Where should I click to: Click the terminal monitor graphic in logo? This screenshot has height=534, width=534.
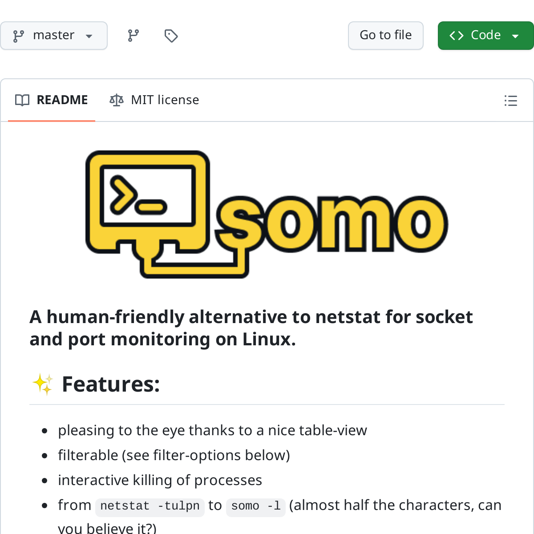pos(148,196)
